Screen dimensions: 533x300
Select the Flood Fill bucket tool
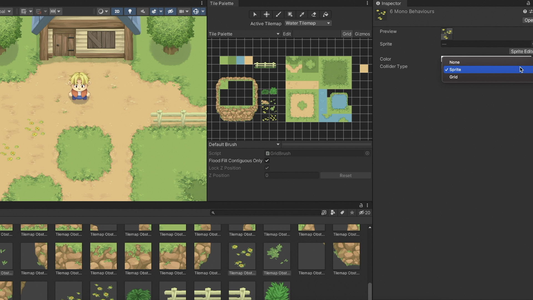326,14
